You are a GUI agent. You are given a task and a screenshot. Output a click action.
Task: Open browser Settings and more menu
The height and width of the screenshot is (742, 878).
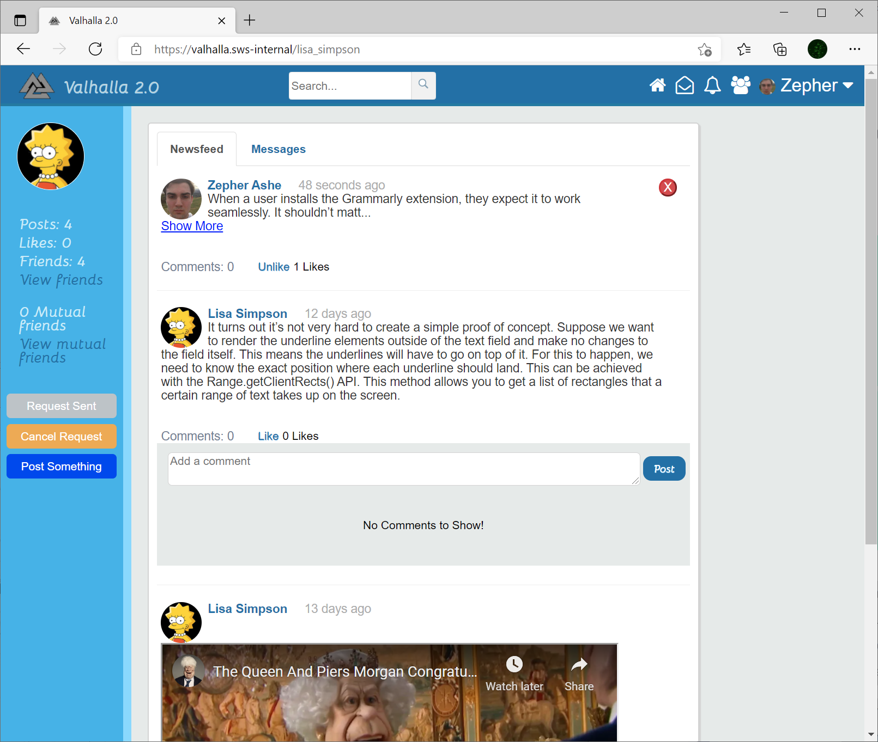[855, 49]
